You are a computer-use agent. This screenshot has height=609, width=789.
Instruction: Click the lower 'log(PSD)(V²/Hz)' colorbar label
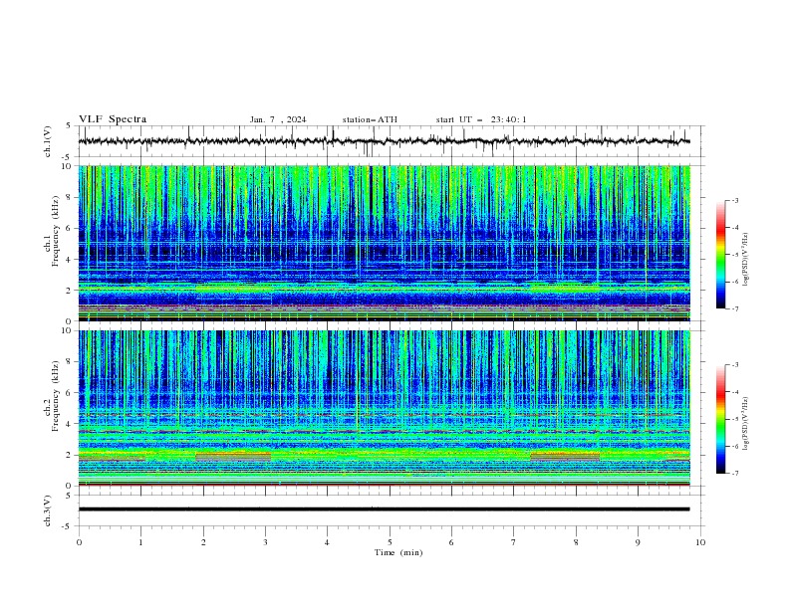pos(745,424)
